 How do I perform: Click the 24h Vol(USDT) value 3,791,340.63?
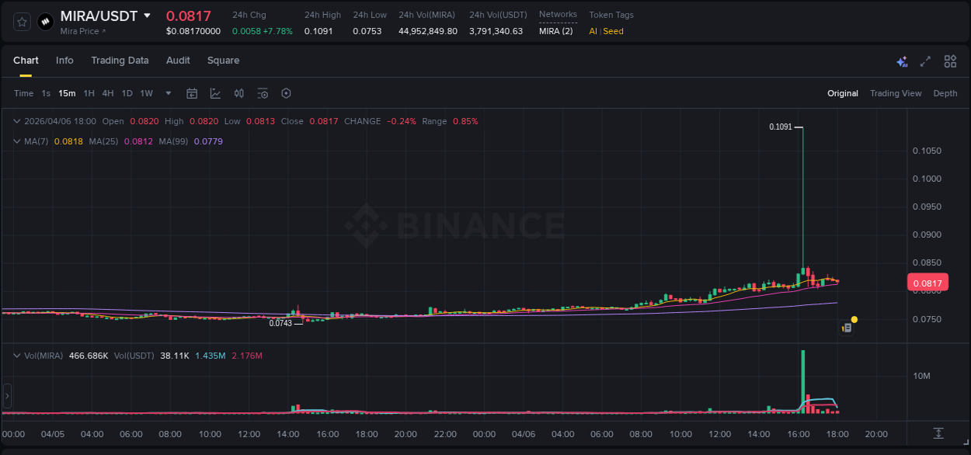(496, 31)
